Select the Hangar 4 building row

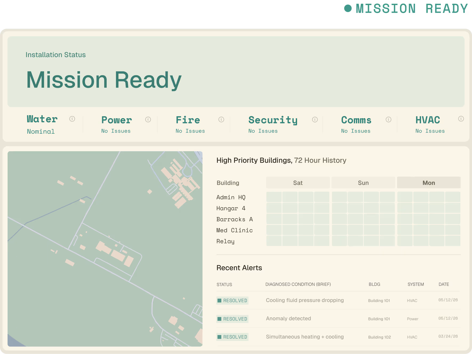(338, 208)
